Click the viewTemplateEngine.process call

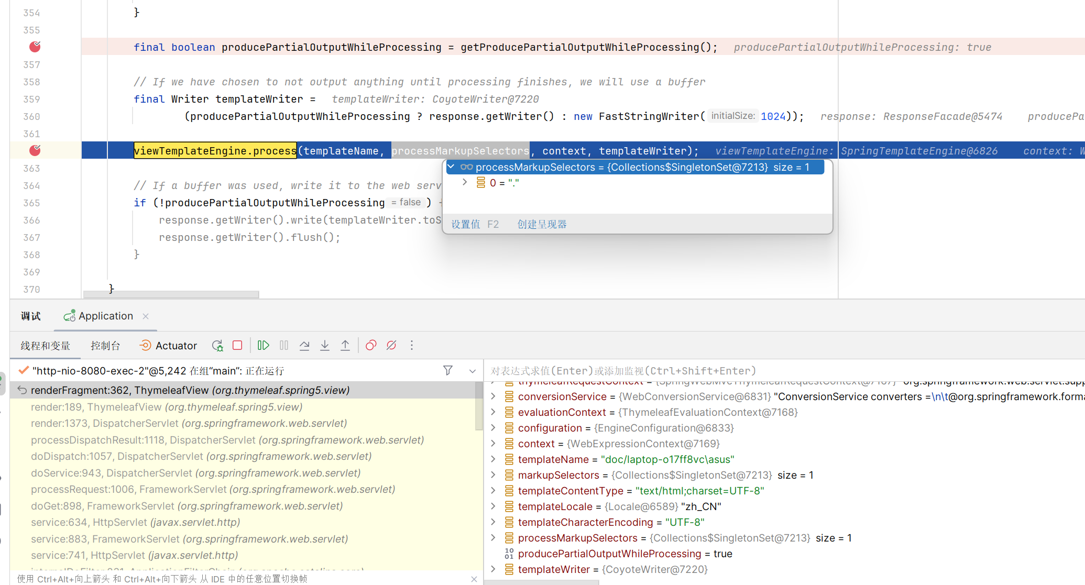click(x=215, y=151)
